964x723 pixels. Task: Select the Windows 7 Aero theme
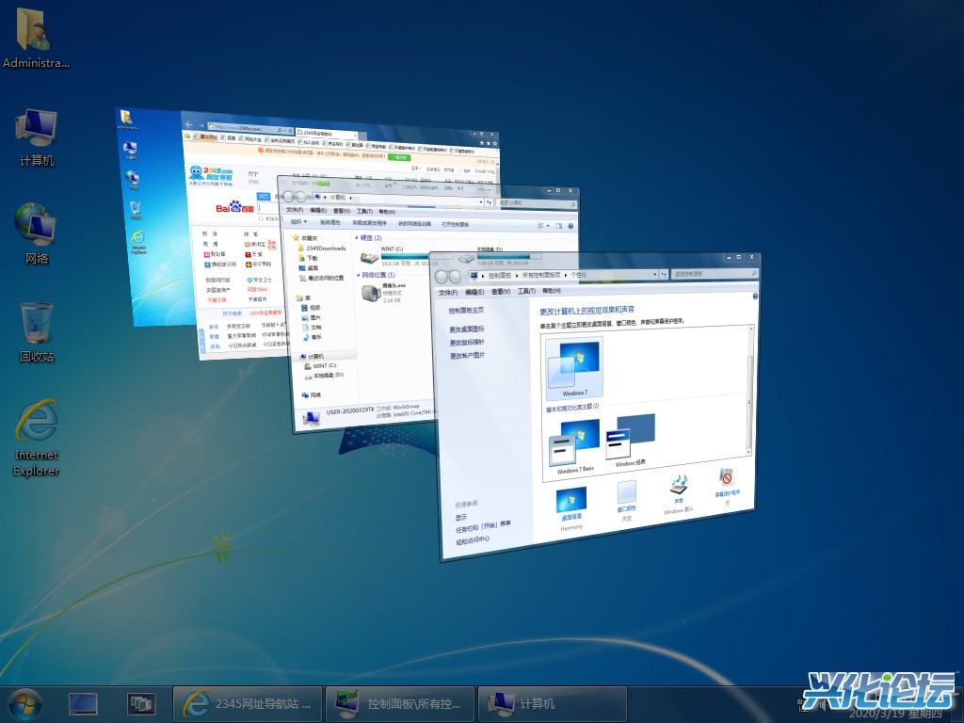pos(574,368)
